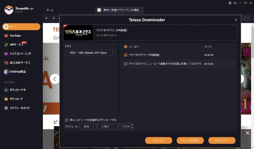Image resolution: width=254 pixels, height=149 pixels.
Task: Uncheck ウラ六本木クラス【PR動画】 episode
Action: click(x=126, y=55)
